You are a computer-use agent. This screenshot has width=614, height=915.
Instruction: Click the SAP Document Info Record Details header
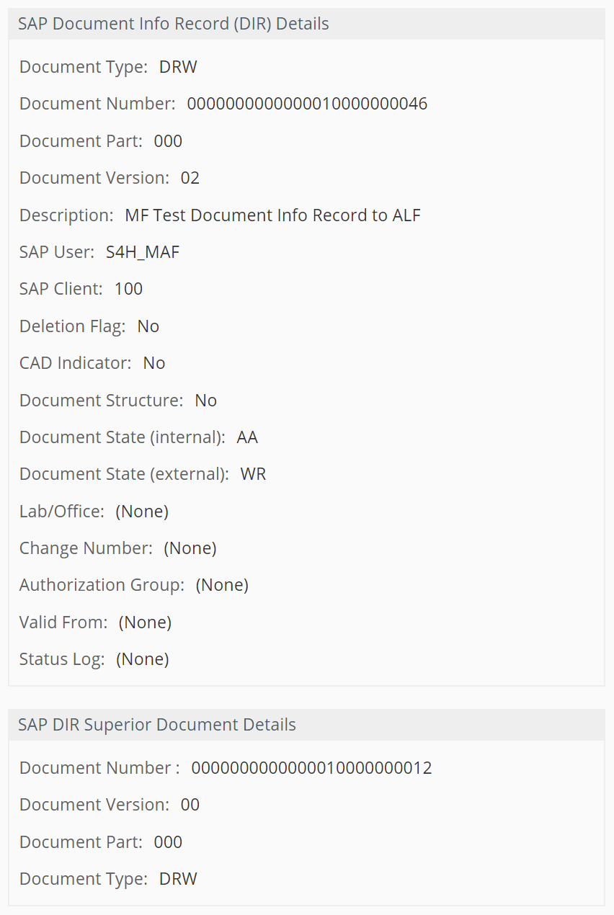coord(173,24)
